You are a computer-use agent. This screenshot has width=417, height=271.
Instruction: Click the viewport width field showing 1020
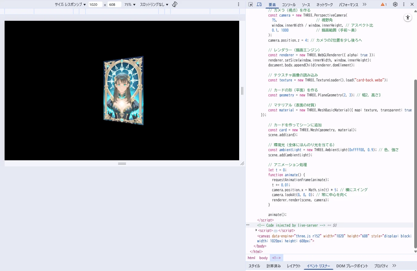(95, 5)
